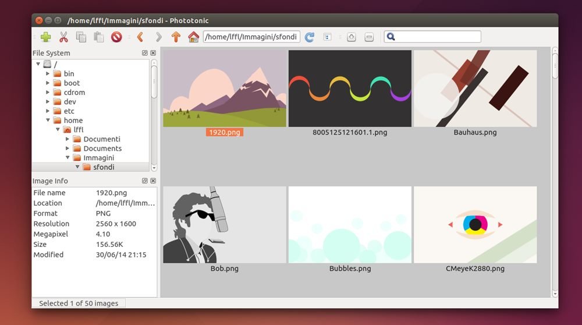The image size is (582, 325).
Task: Expand the bin folder arrow
Action: click(48, 74)
